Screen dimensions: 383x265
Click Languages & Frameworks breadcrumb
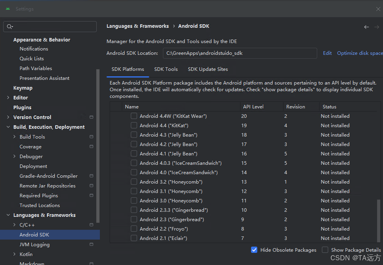138,26
